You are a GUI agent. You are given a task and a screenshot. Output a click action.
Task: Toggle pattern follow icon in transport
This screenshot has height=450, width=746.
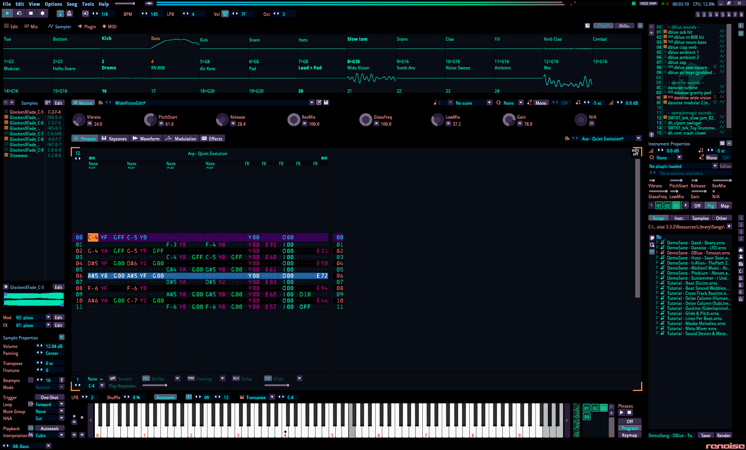click(60, 14)
